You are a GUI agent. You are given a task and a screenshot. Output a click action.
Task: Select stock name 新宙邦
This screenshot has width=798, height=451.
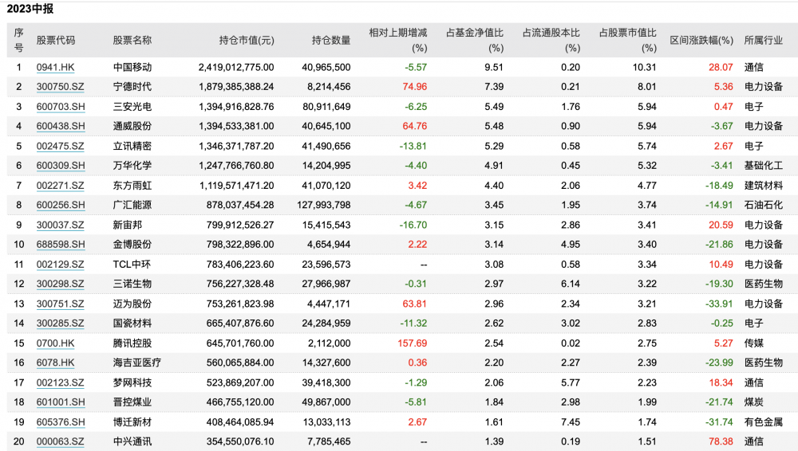pos(128,225)
